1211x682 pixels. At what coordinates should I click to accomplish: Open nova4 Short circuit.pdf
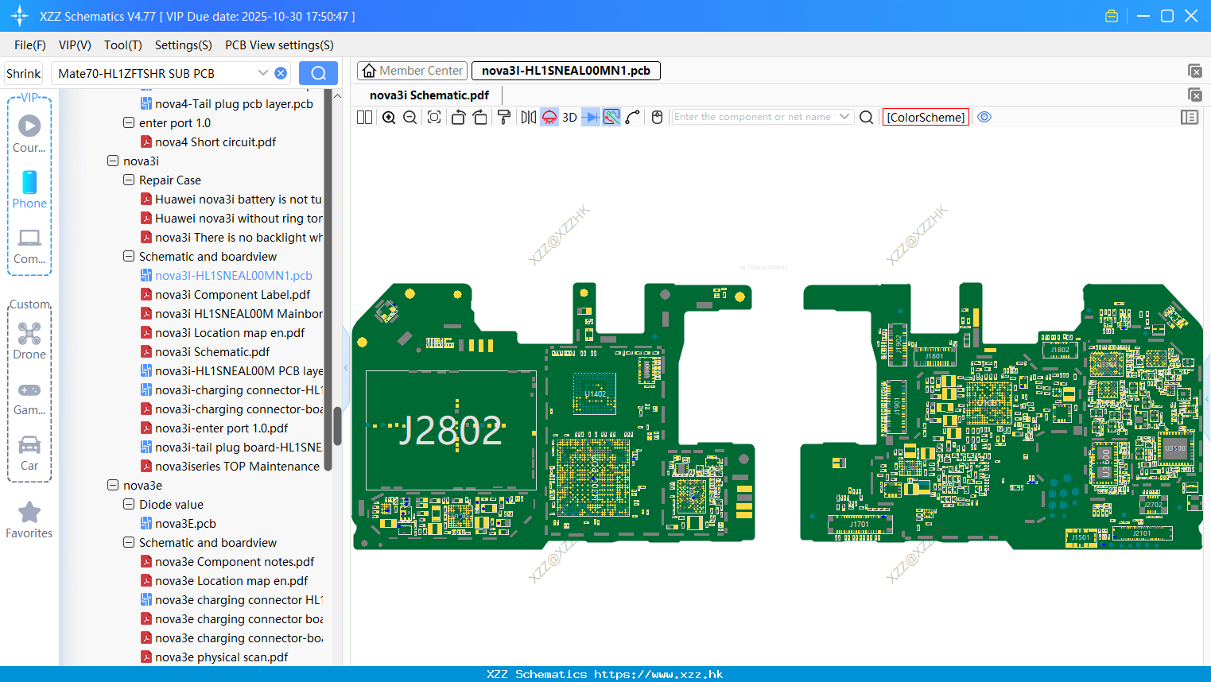click(x=215, y=141)
